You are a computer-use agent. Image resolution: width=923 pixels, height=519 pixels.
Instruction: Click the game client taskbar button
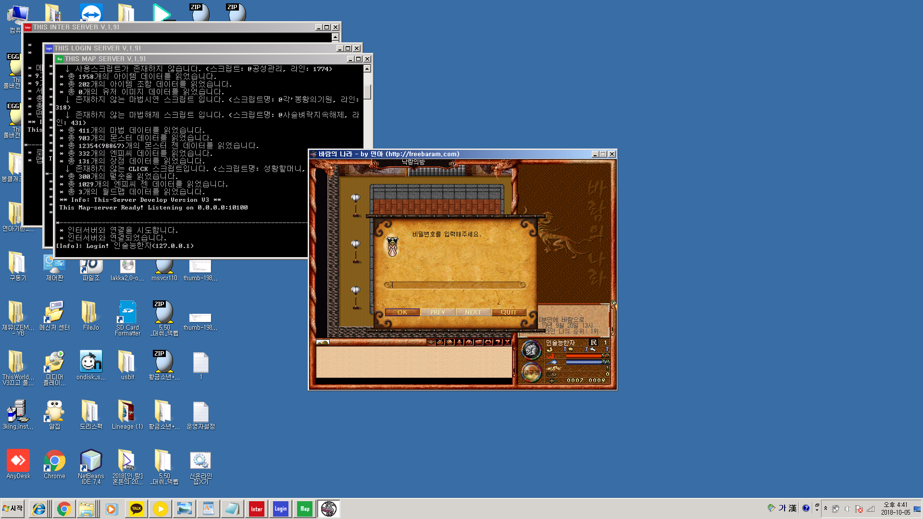[329, 509]
